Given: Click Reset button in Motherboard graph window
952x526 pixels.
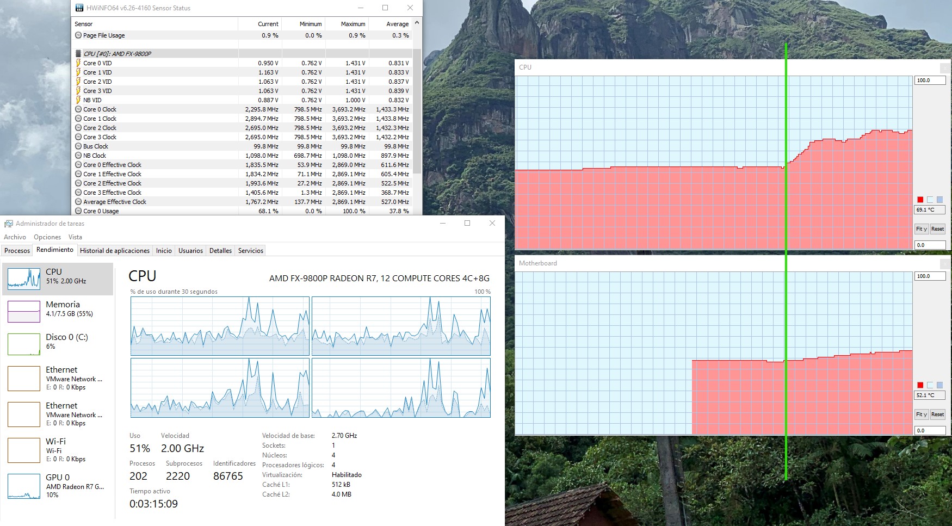Looking at the screenshot, I should click(x=937, y=414).
